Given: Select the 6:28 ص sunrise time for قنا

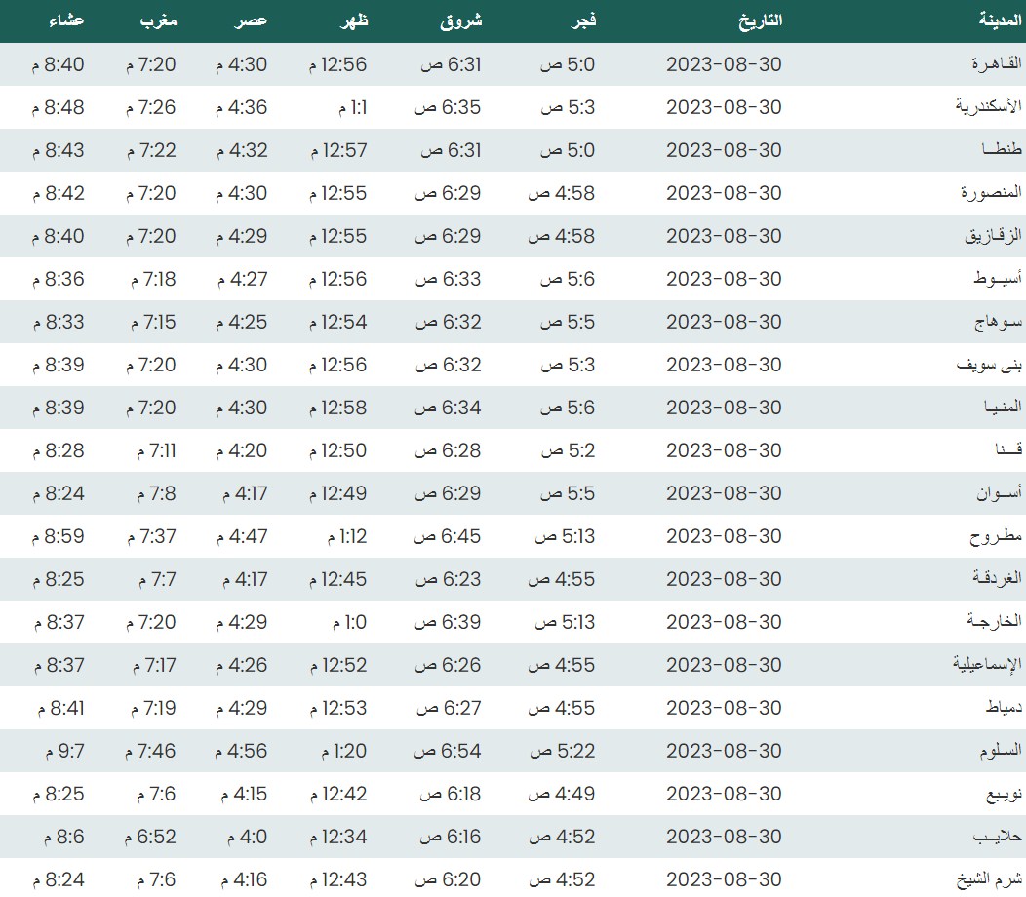Looking at the screenshot, I should tap(451, 450).
